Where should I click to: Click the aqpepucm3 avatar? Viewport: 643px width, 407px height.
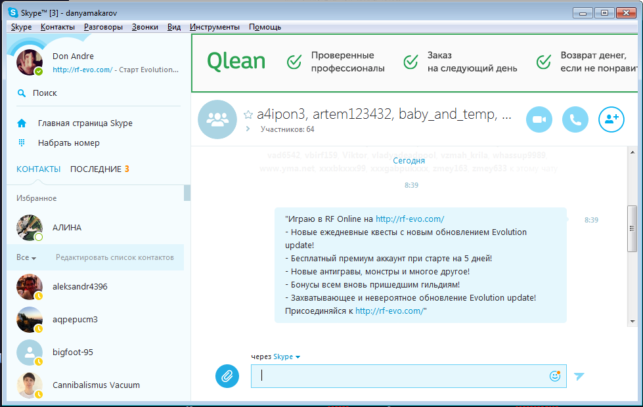[x=30, y=319]
